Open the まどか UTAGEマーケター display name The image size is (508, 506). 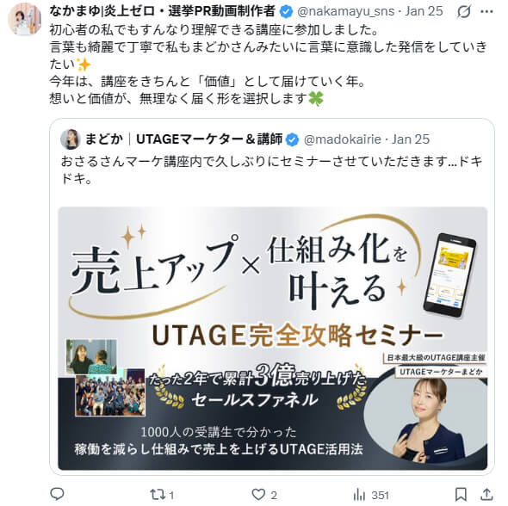[x=183, y=139]
